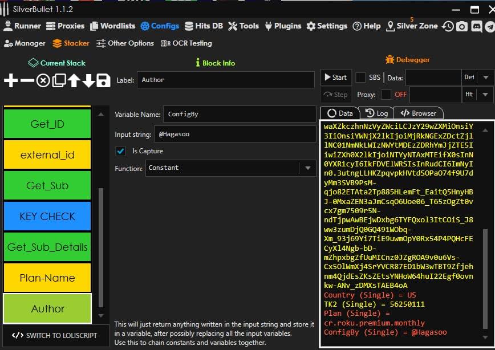Click the SWITCH TO LOLISCRIPT button

coord(55,335)
